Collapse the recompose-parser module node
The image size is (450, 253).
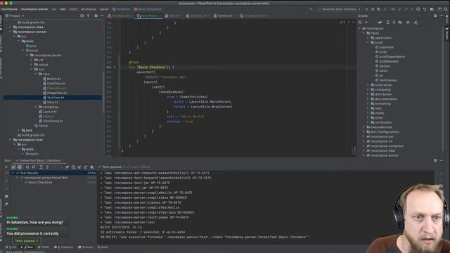pyautogui.click(x=11, y=32)
